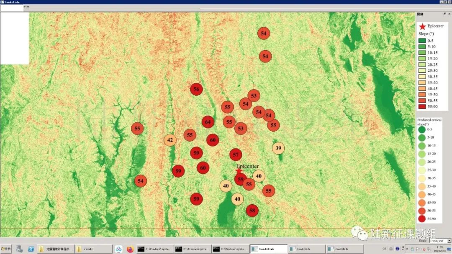452x254 pixels.
Task: Open first command prompt window on taskbar
Action: (x=155, y=249)
